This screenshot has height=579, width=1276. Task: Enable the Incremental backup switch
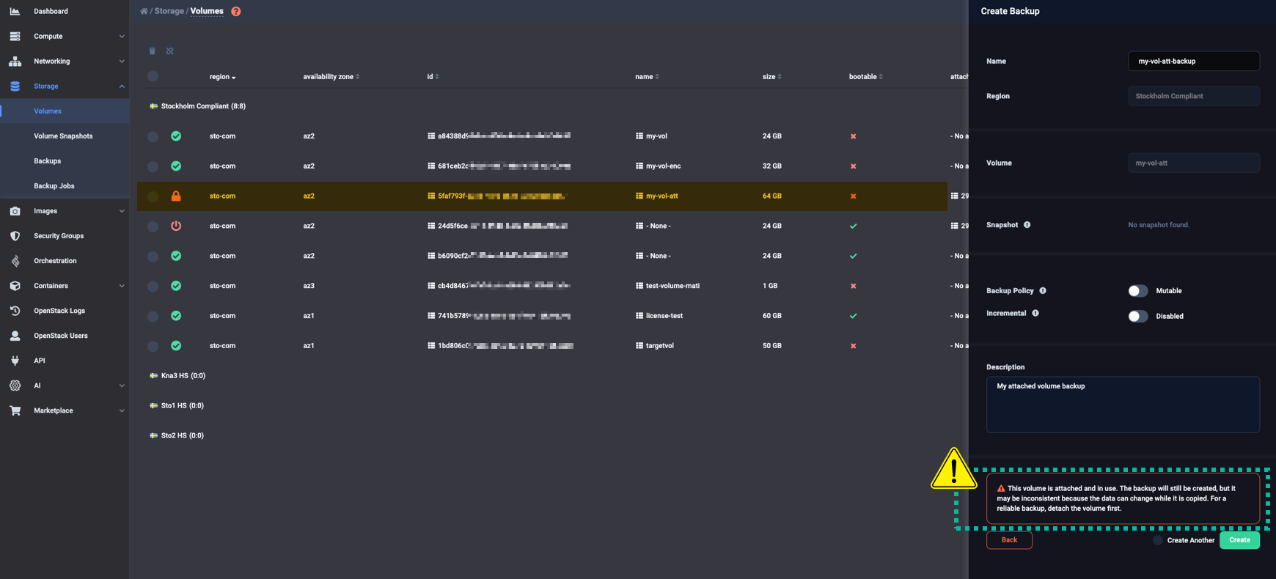pyautogui.click(x=1137, y=317)
